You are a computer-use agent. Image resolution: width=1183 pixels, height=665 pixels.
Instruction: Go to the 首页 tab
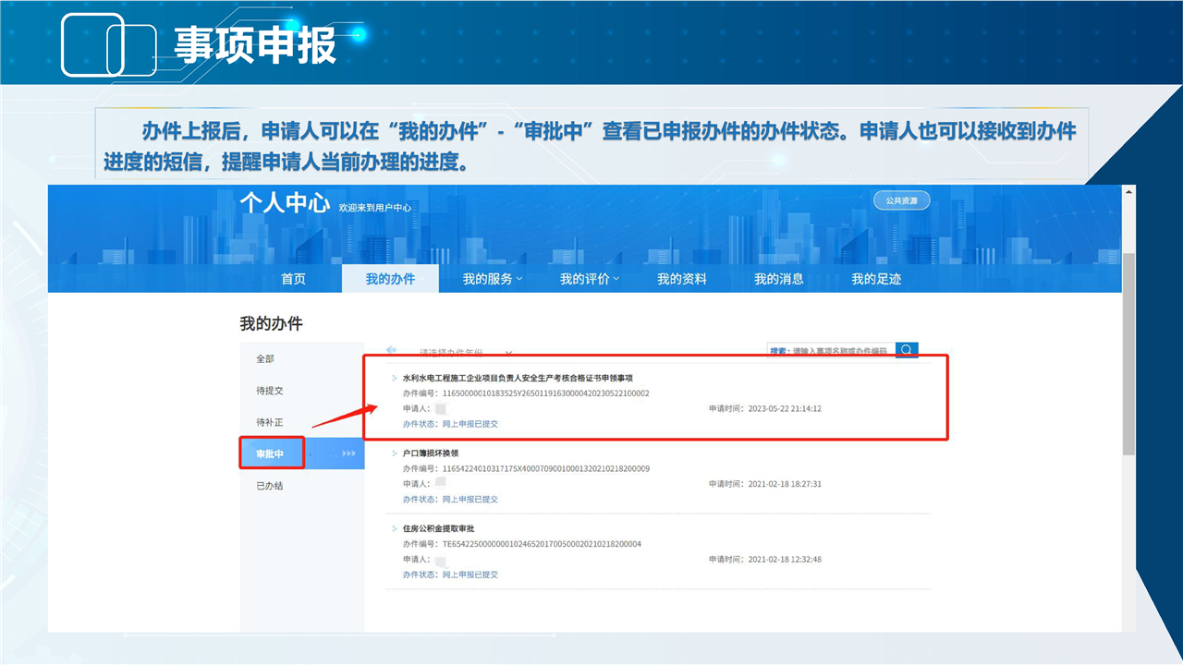click(293, 279)
